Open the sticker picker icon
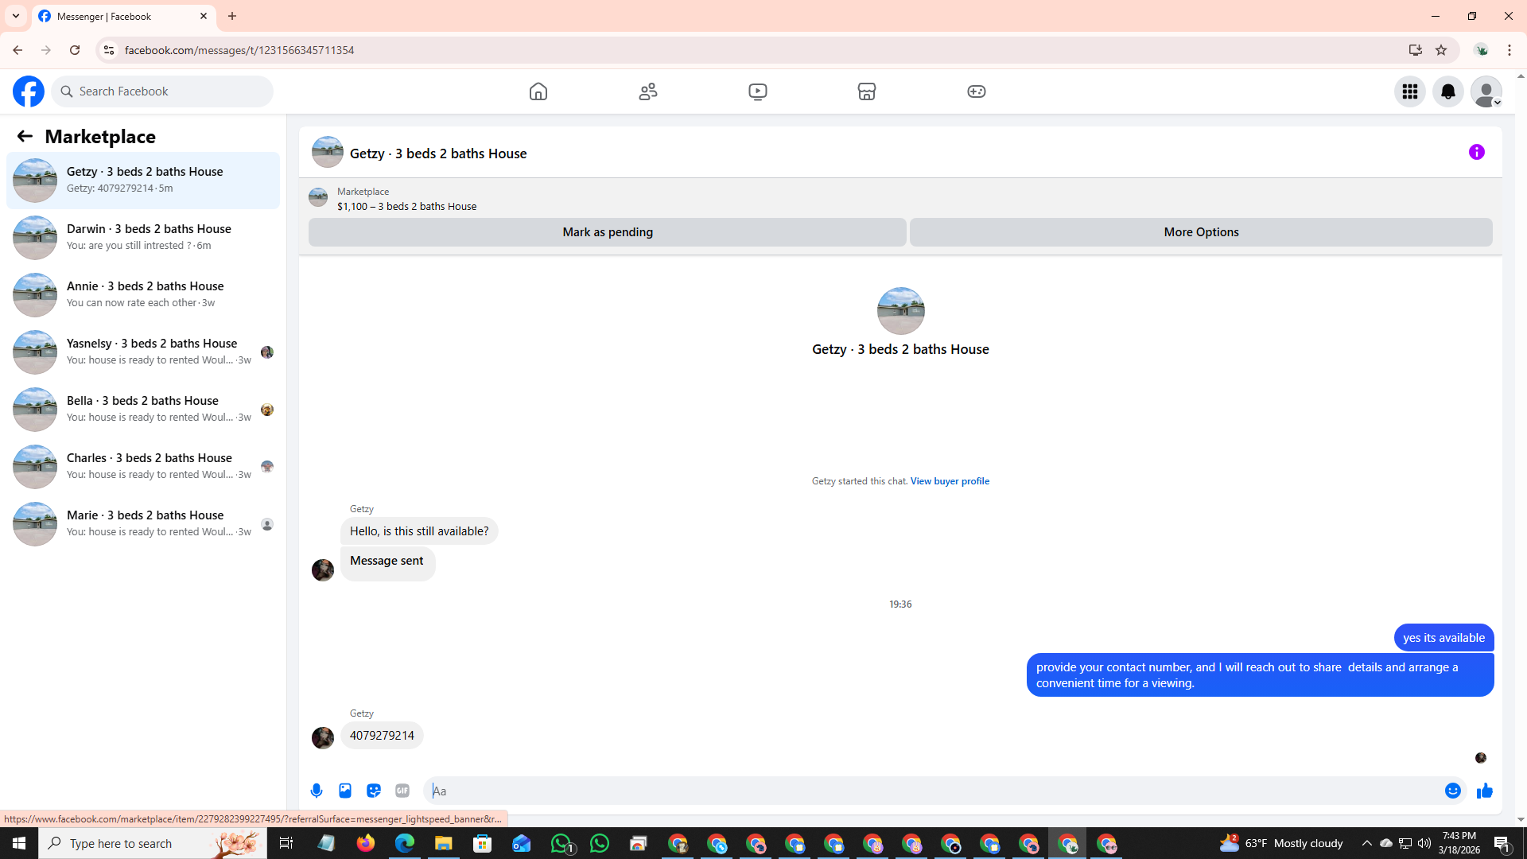 374,791
